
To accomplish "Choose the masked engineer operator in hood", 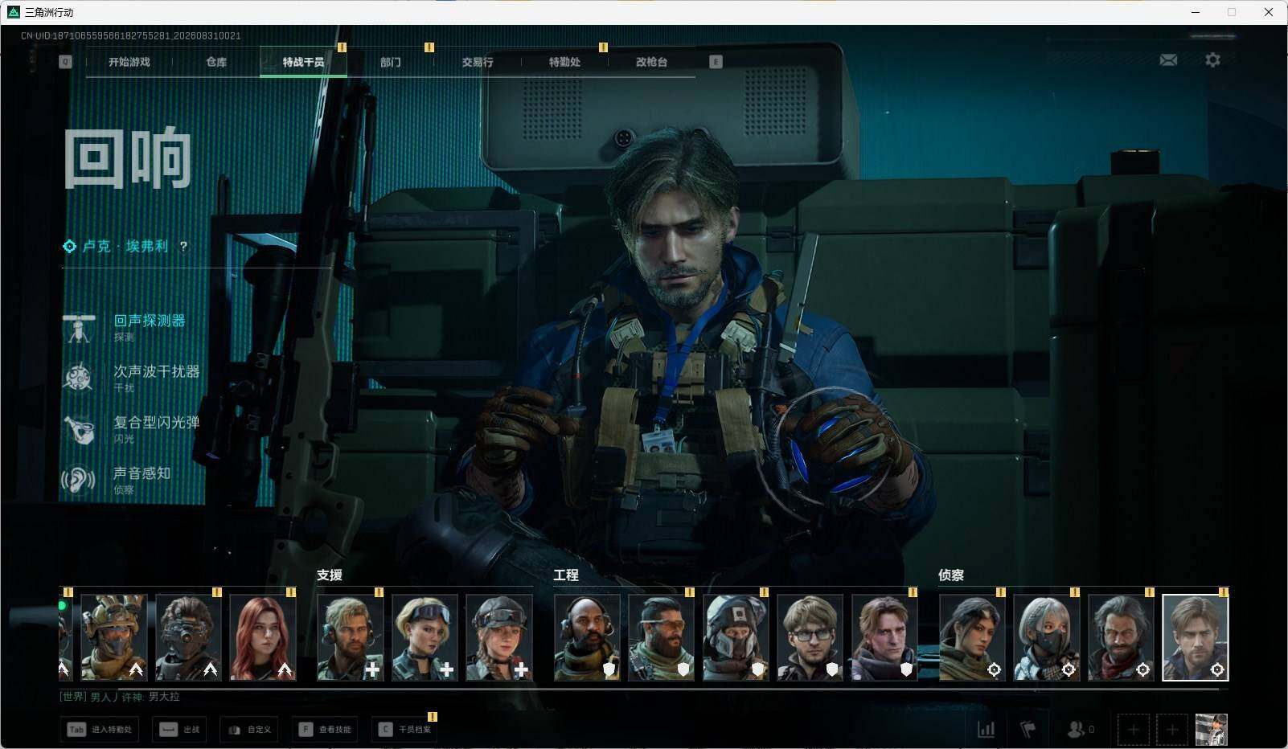I will coord(736,637).
